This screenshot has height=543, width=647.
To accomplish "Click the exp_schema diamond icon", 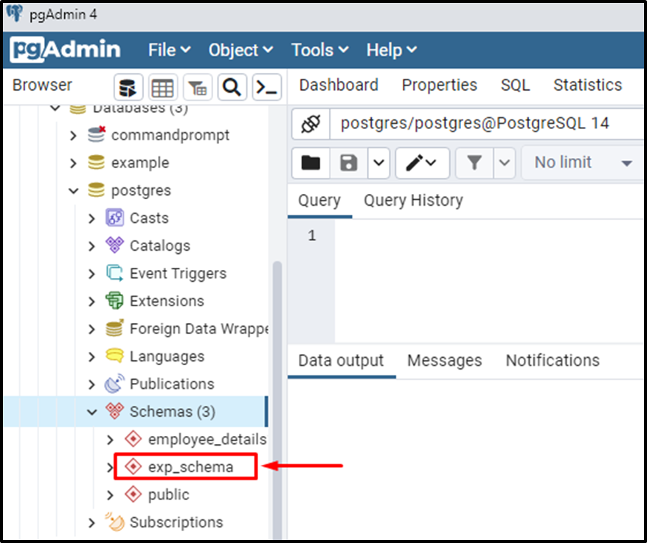I will pyautogui.click(x=134, y=467).
